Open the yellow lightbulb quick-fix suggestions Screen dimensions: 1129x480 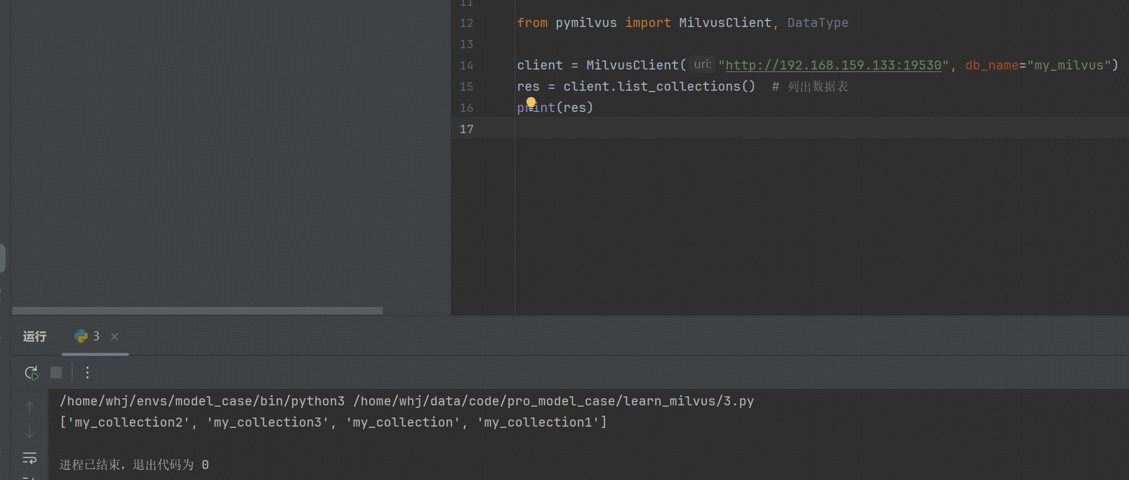[531, 102]
